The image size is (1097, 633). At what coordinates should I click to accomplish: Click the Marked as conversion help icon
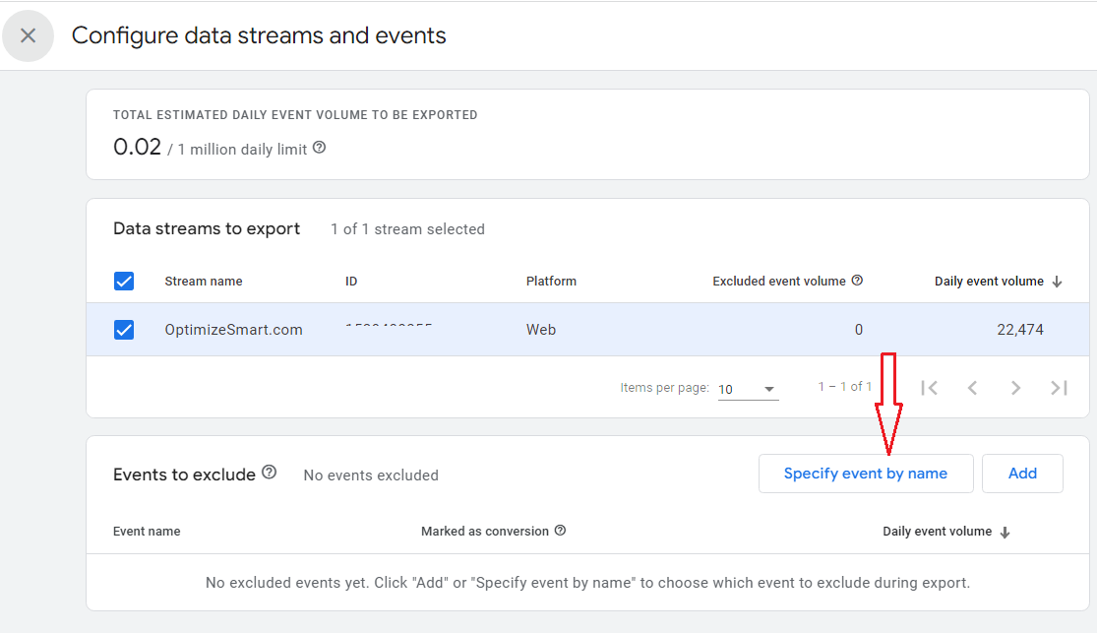point(560,530)
